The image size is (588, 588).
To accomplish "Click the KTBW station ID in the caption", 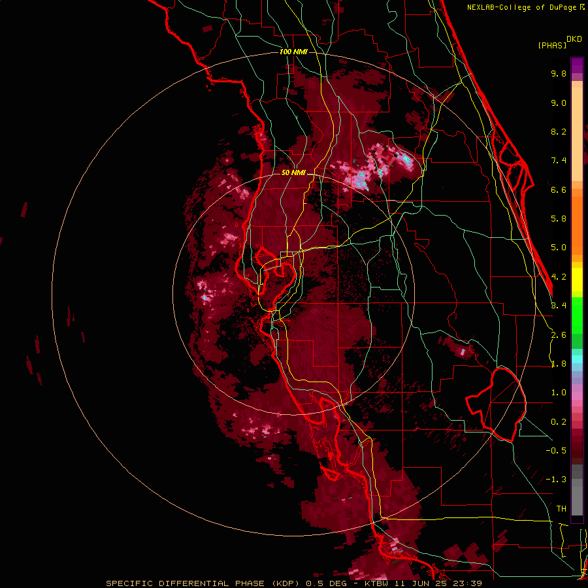I will coord(377,583).
